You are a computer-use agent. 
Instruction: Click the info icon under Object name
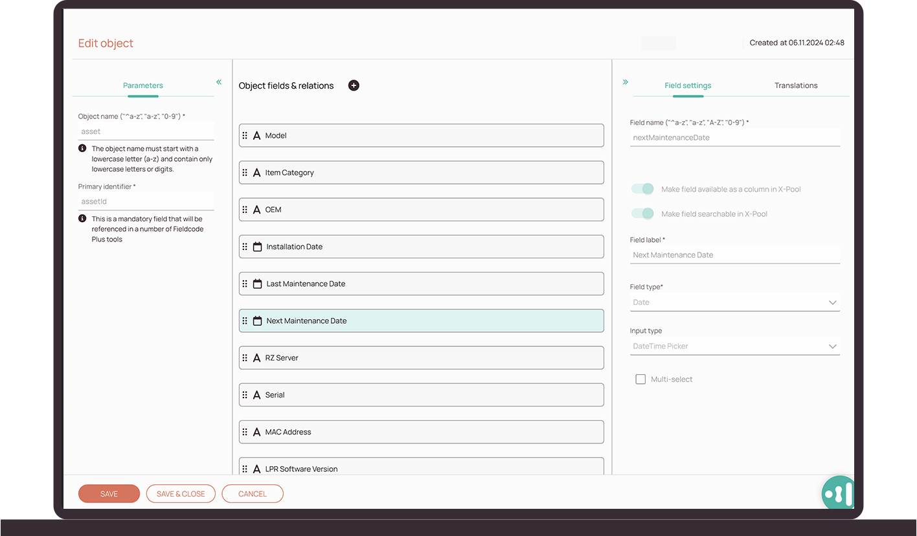pos(82,148)
